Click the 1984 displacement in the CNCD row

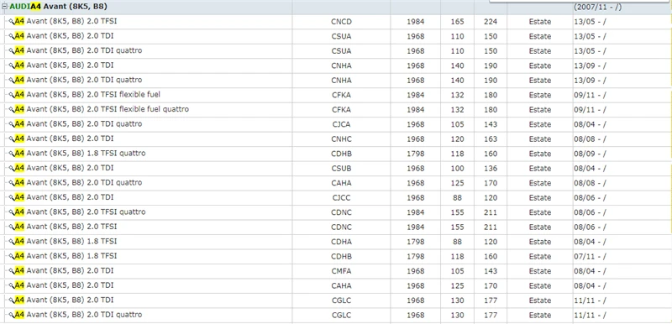415,22
